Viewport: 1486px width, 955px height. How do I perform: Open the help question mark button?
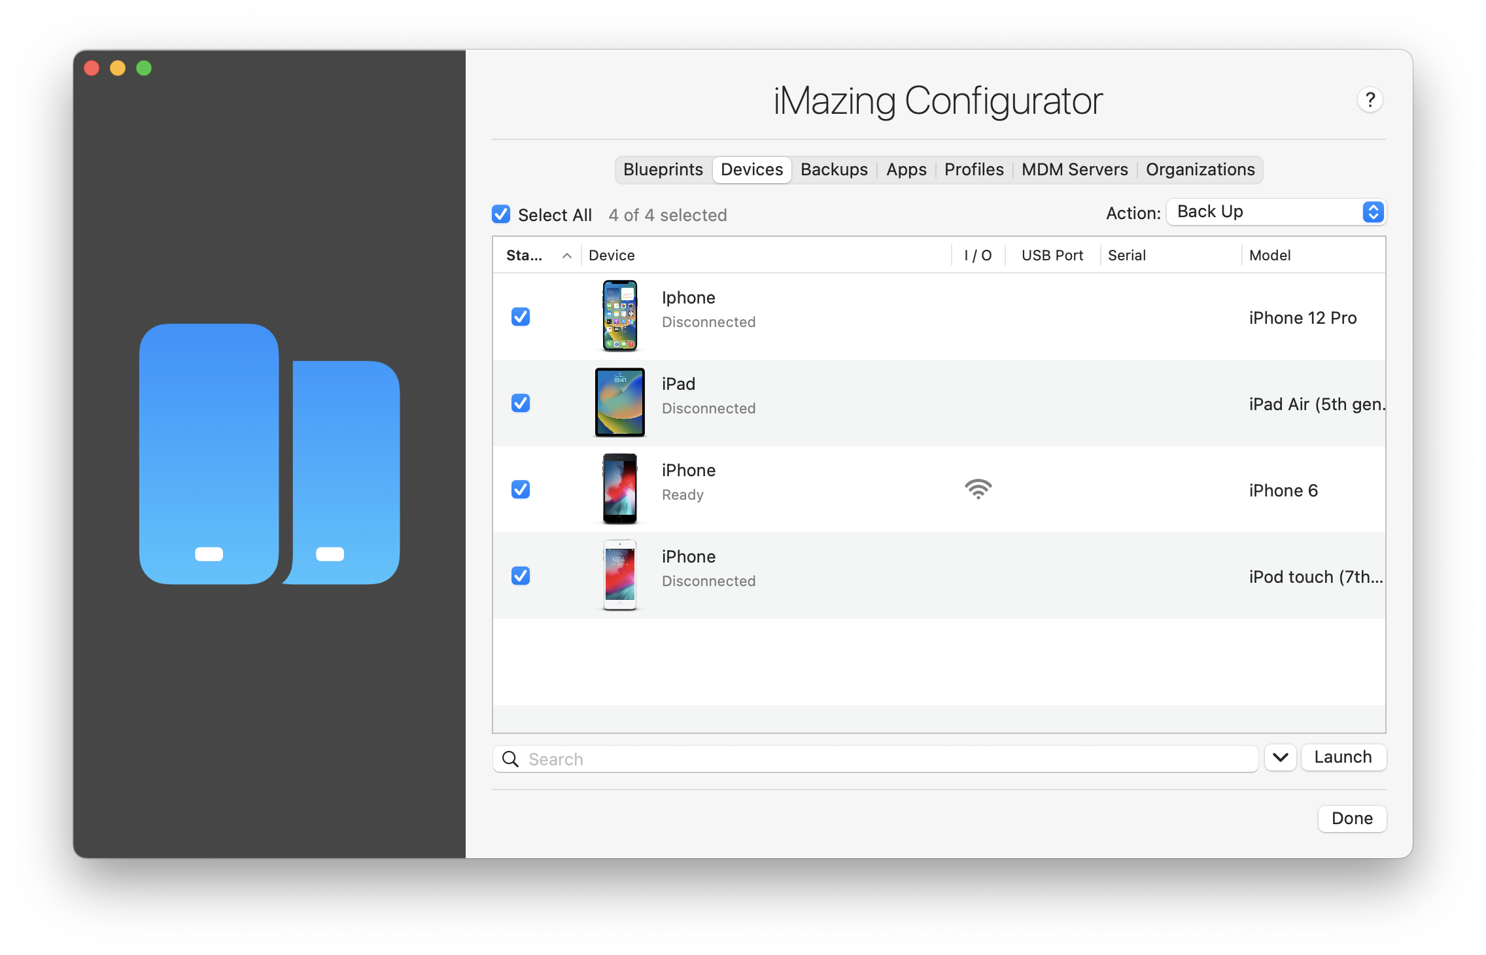tap(1370, 100)
